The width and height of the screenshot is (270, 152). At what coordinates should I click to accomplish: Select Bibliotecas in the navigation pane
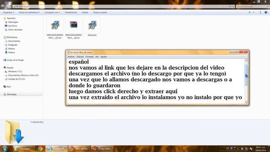(12, 37)
